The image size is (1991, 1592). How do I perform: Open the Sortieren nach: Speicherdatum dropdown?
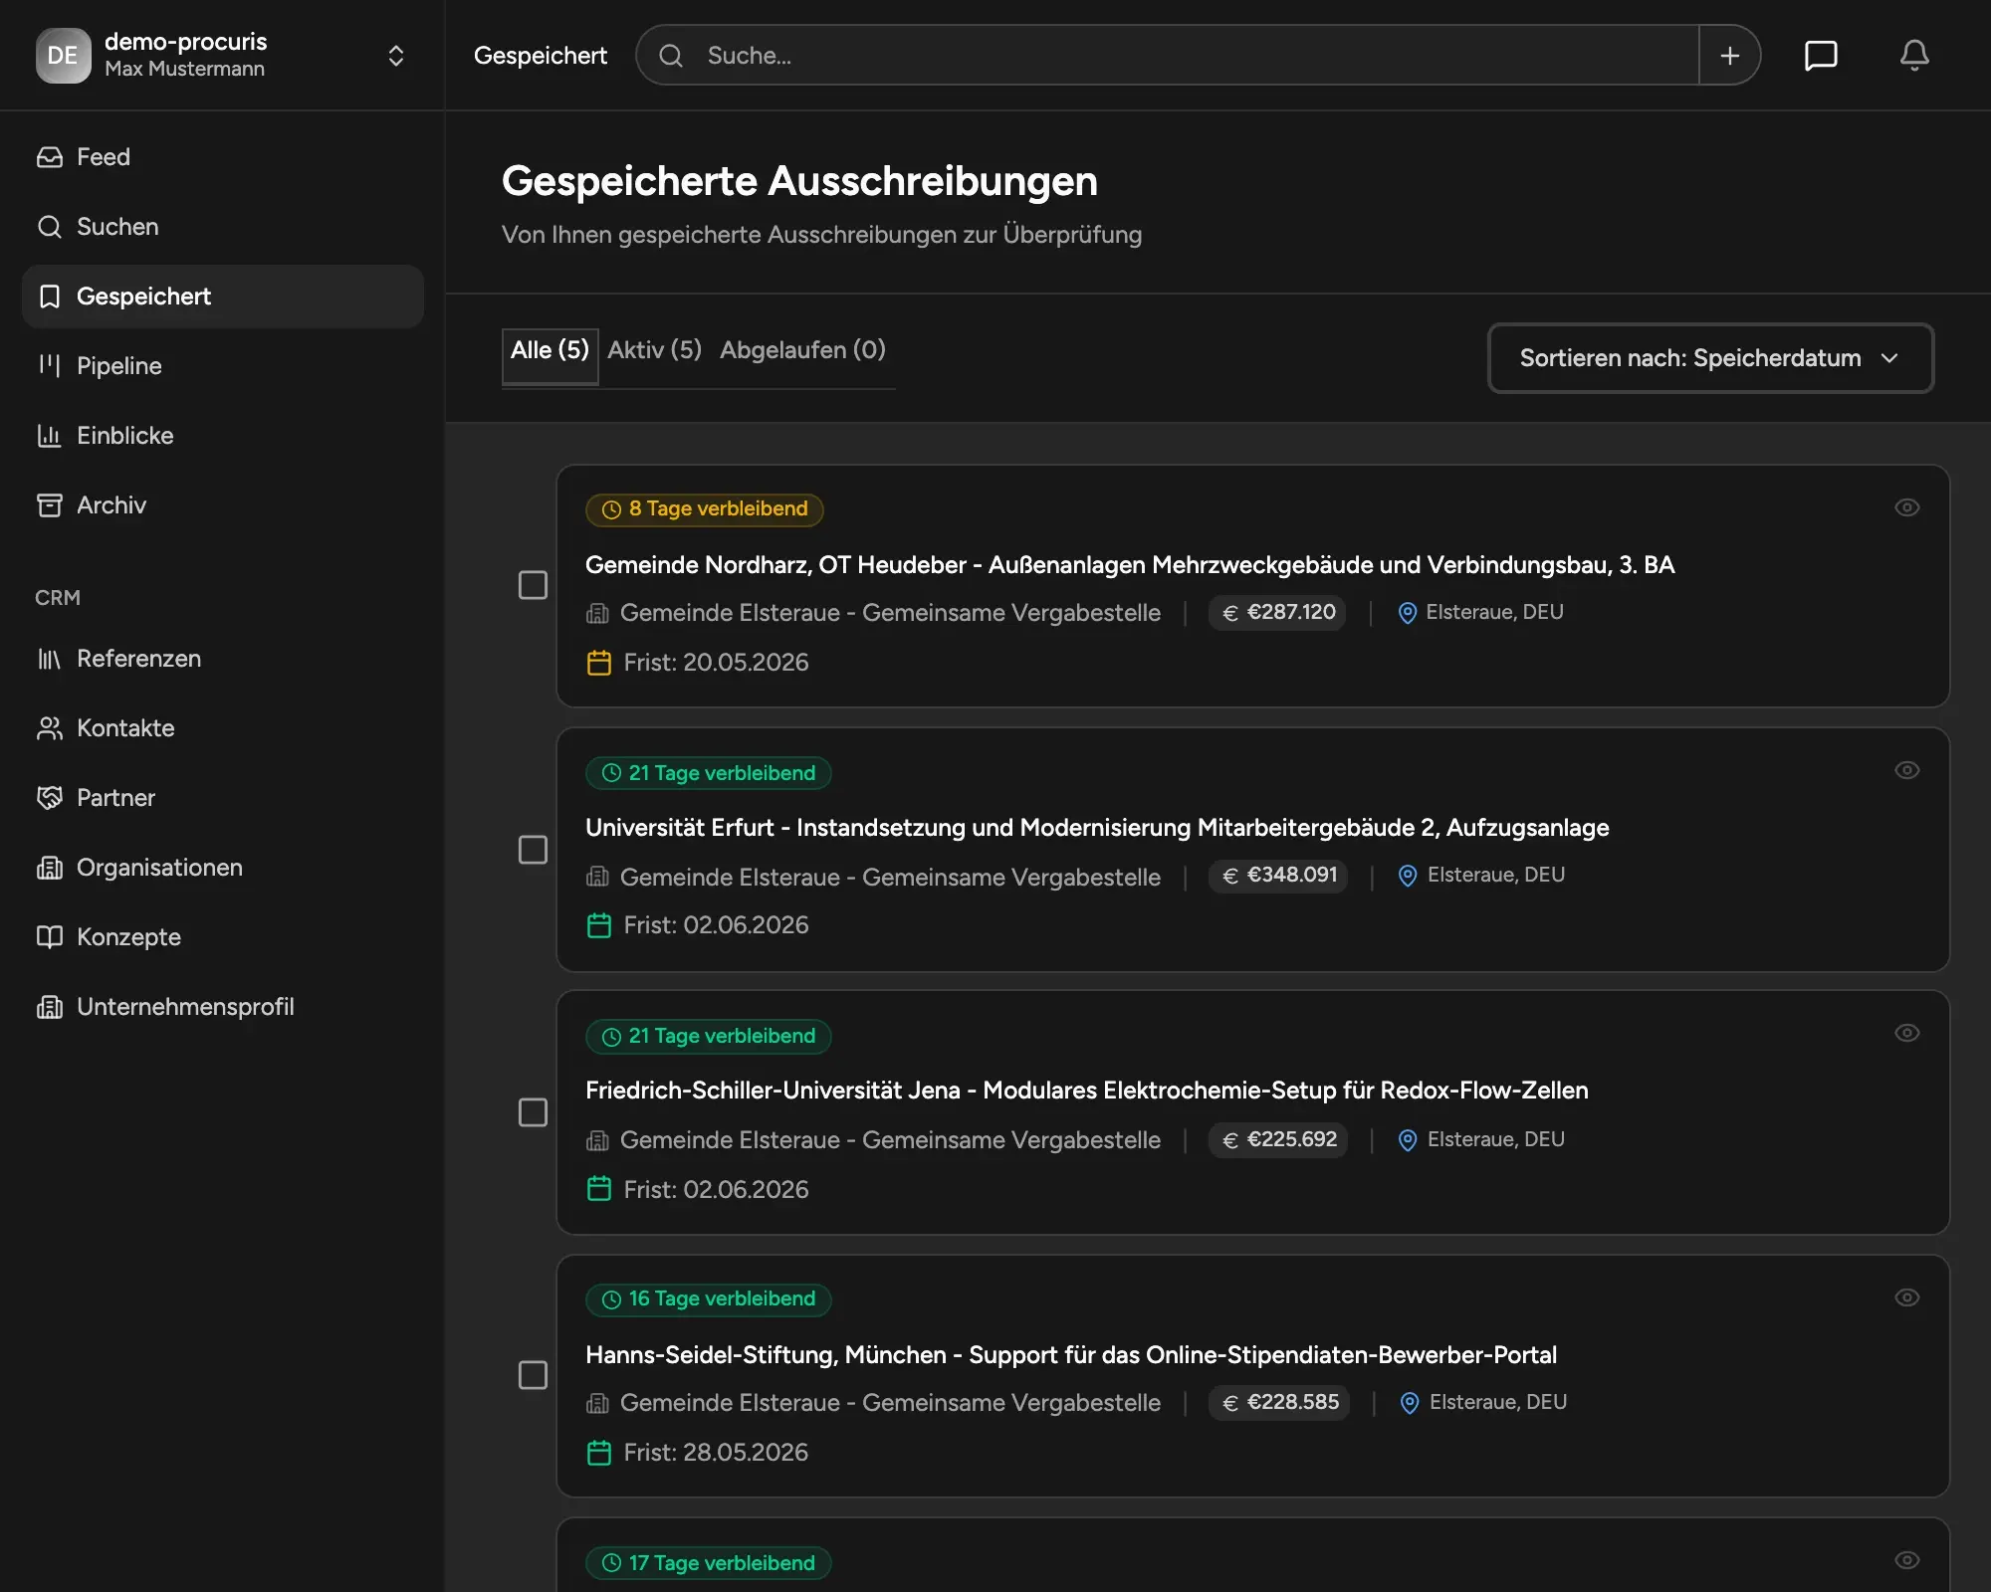pyautogui.click(x=1710, y=358)
